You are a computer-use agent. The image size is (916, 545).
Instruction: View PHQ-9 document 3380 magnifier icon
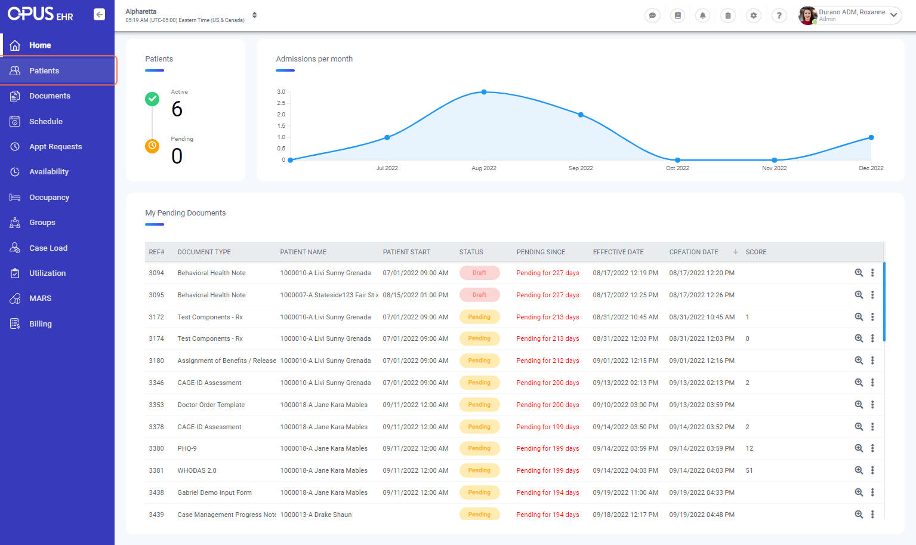859,448
